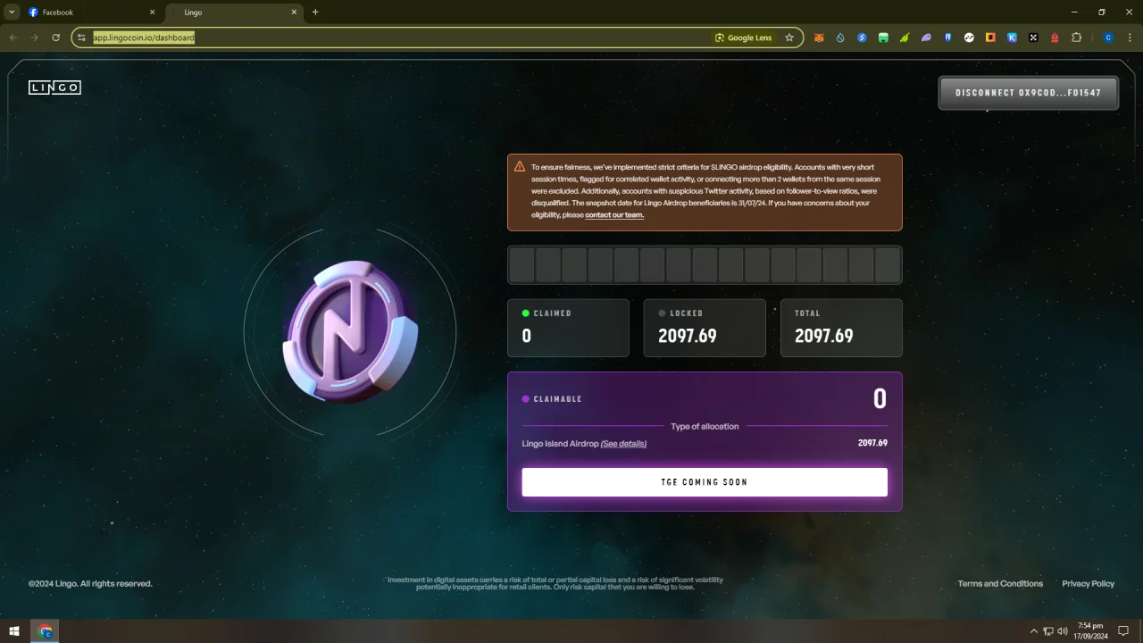Click the LINGO logo in header
Screen dimensions: 1143x643
coord(54,88)
